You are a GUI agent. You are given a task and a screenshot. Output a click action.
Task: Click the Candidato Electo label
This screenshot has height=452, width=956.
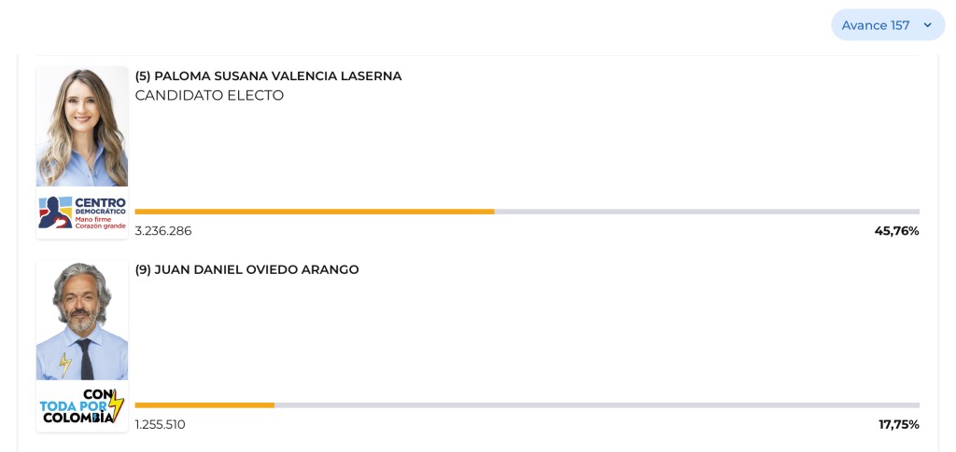tap(209, 95)
